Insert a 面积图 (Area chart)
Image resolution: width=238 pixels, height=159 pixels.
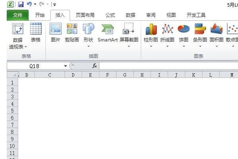pos(217,33)
